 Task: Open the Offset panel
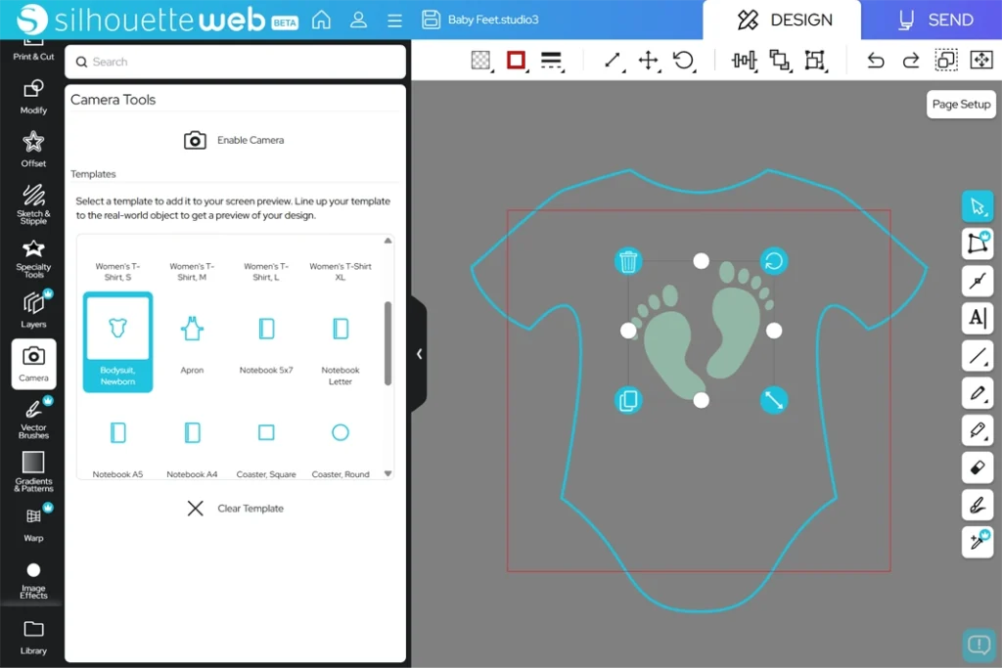(x=33, y=149)
